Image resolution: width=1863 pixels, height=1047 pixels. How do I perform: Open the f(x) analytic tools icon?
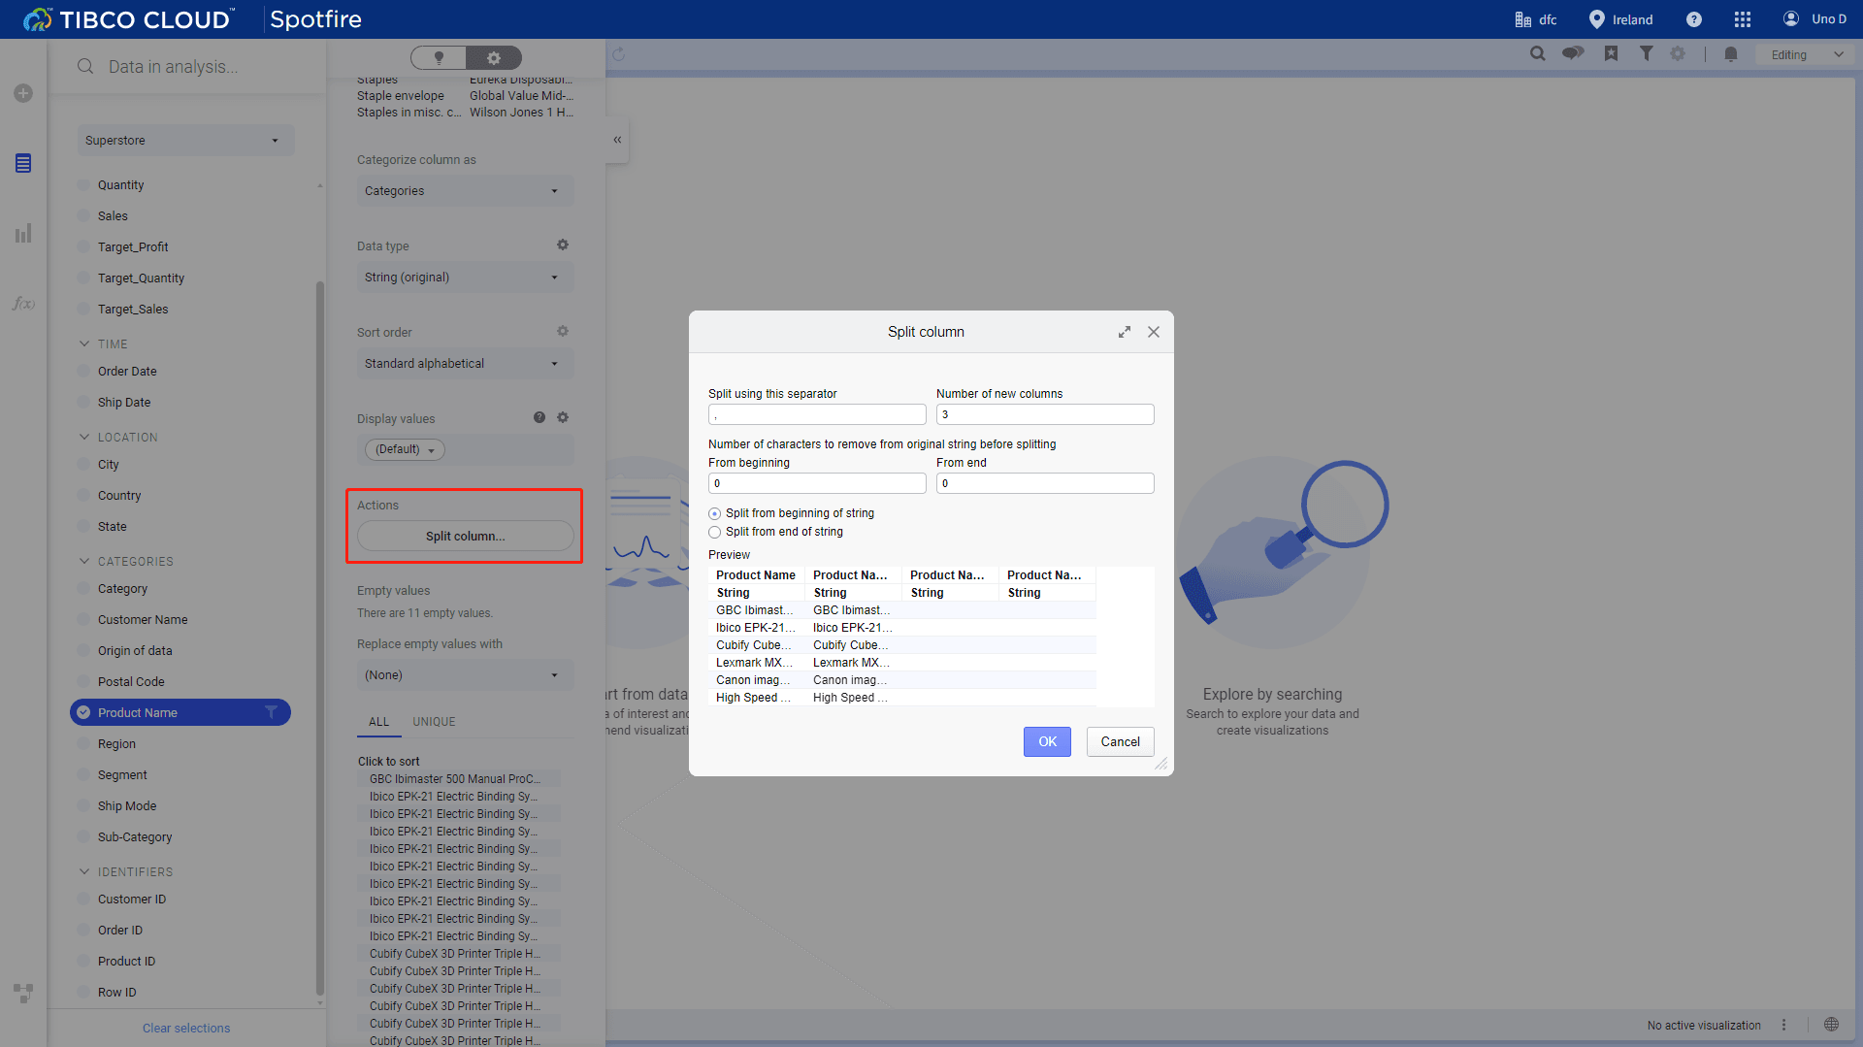point(23,304)
